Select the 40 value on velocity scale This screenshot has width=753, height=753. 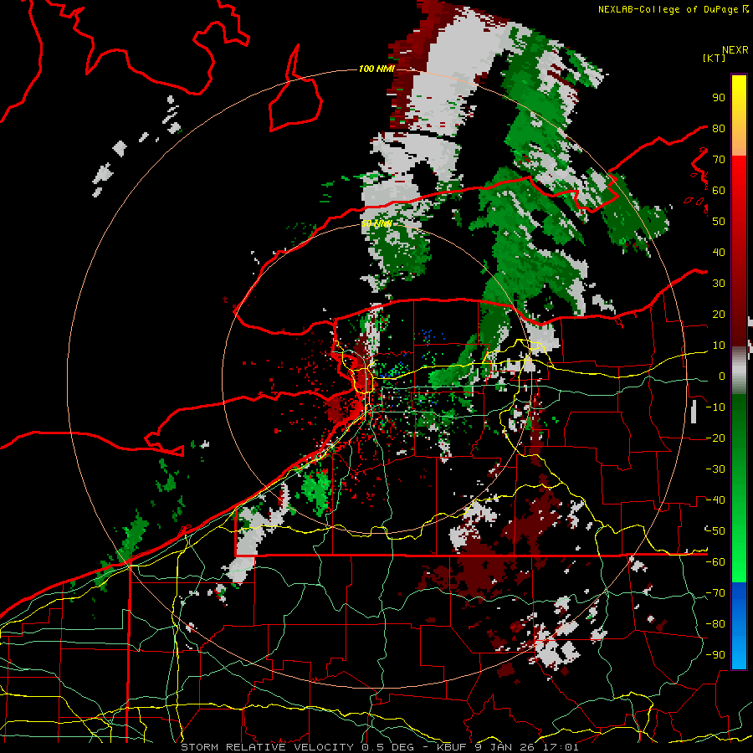click(x=719, y=252)
